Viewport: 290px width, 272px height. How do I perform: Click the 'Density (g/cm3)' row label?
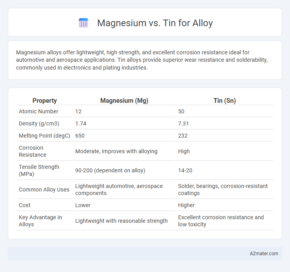coord(39,123)
